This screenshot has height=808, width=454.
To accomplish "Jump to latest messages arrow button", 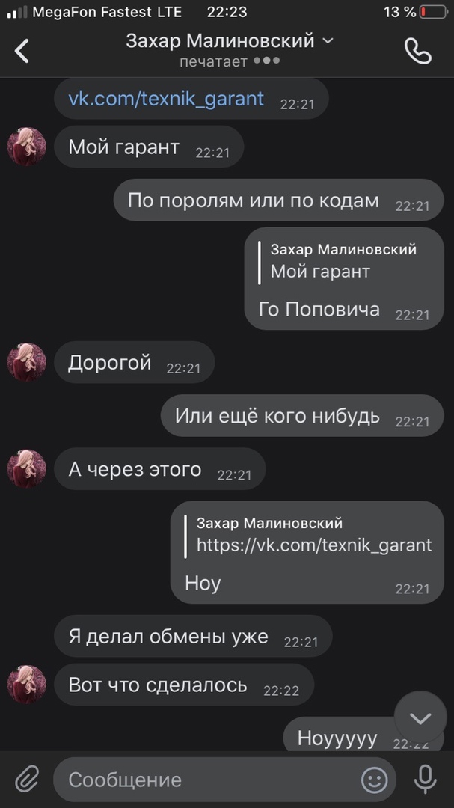I will pyautogui.click(x=420, y=717).
